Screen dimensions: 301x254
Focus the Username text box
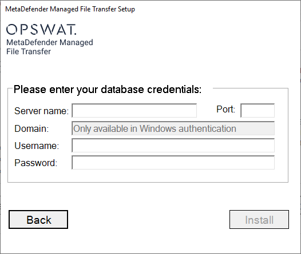point(173,146)
